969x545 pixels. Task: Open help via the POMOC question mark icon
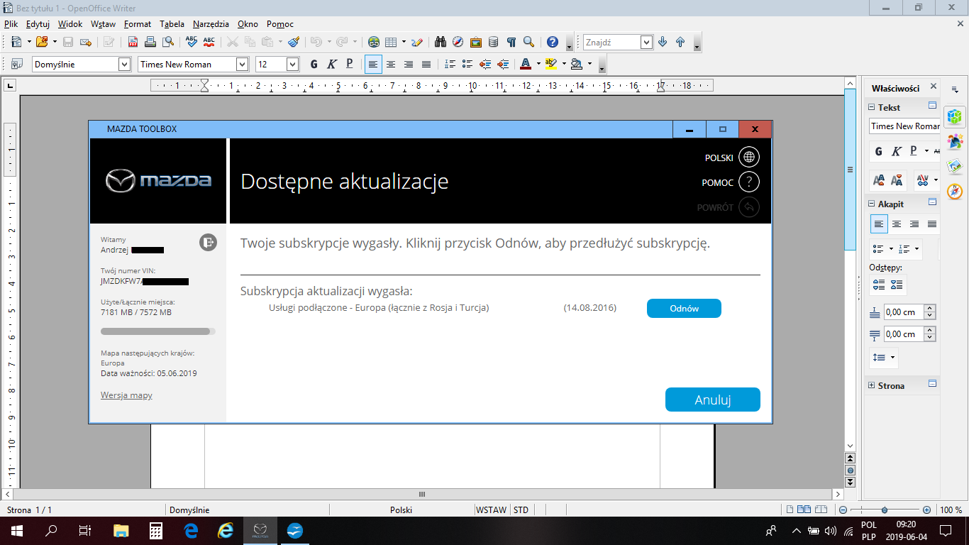(x=749, y=182)
